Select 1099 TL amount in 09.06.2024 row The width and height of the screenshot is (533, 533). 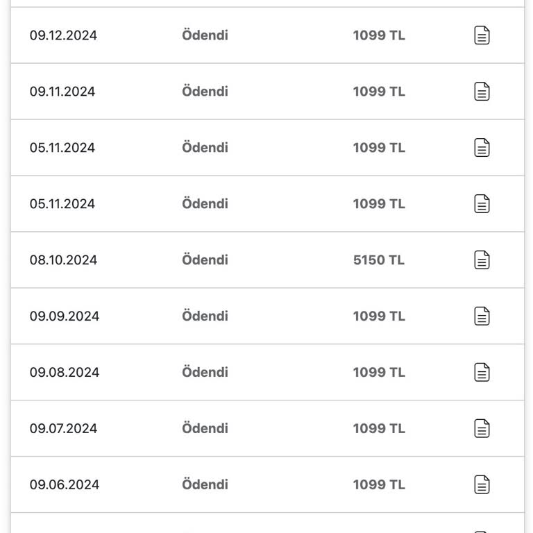click(x=379, y=484)
